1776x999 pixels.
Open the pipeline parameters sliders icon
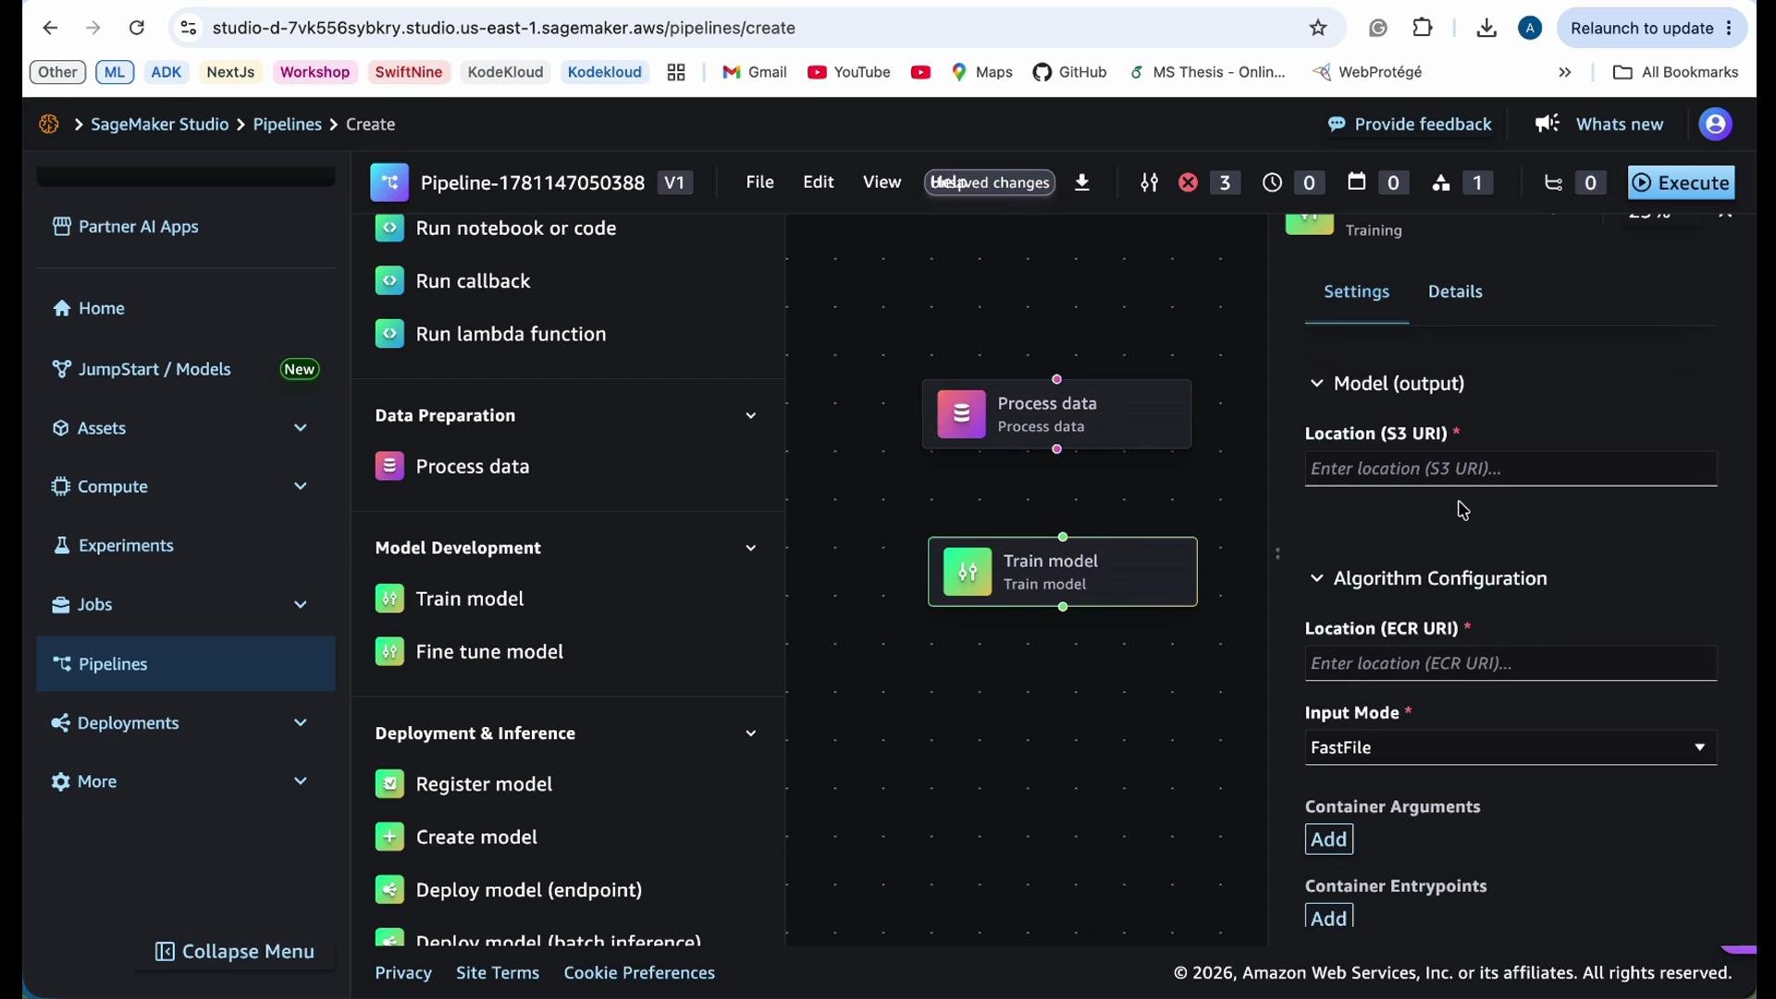[x=1149, y=183]
